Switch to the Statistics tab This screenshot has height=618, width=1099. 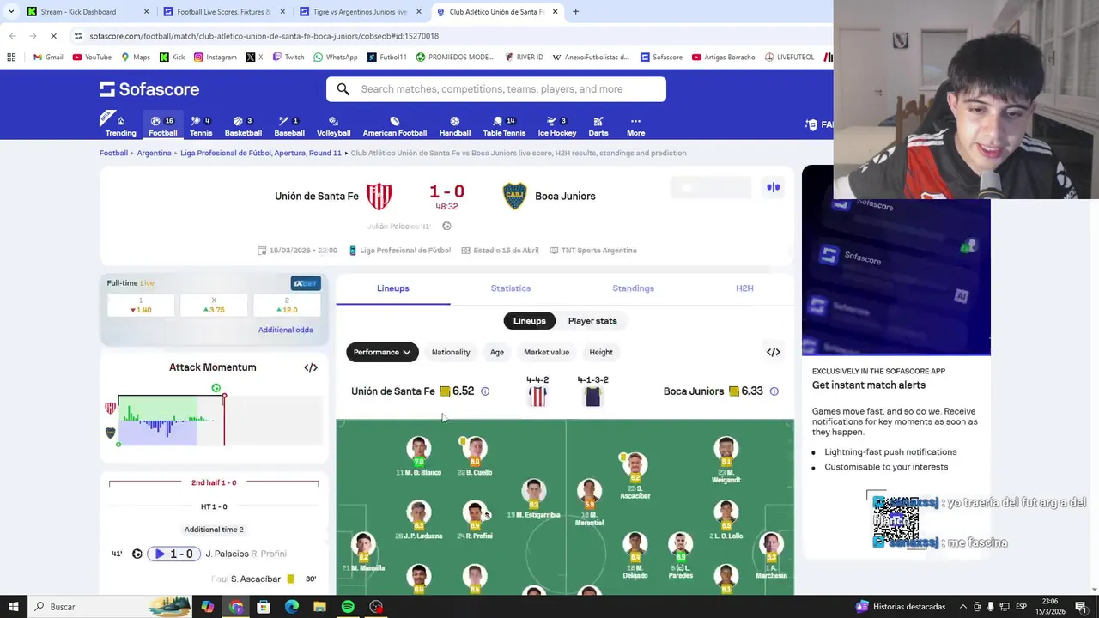[511, 288]
